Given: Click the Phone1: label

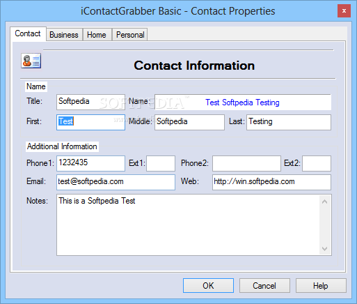Looking at the screenshot, I should click(40, 163).
